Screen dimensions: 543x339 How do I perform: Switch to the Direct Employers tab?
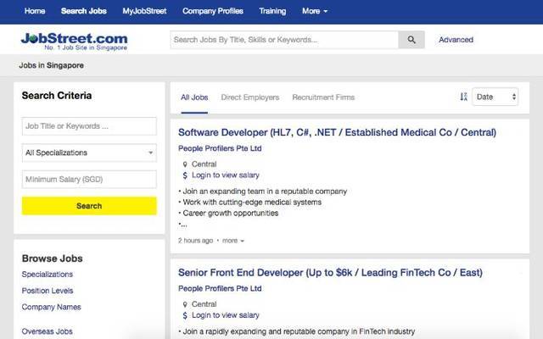(x=249, y=97)
